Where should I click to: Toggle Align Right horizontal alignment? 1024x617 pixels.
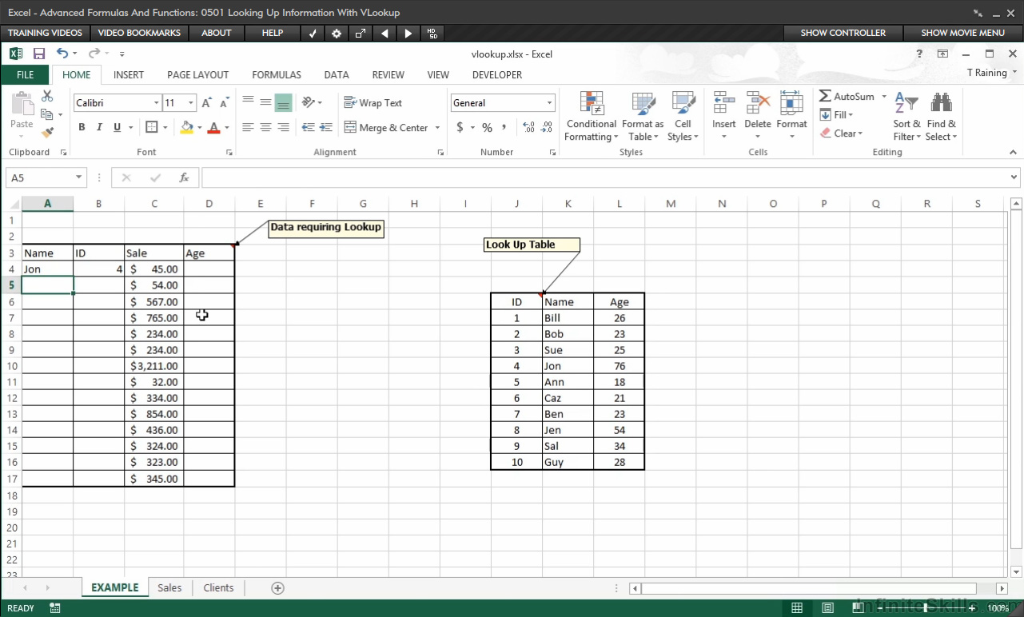pos(283,127)
